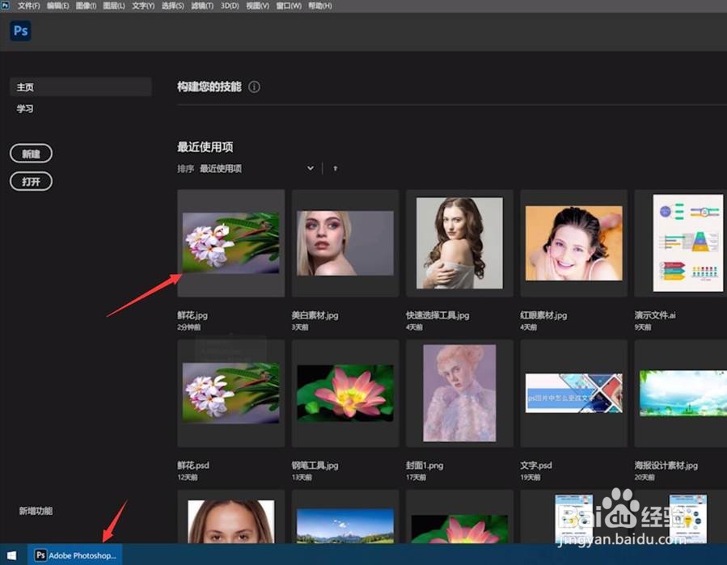Click the 构建您的技能 heading
727x565 pixels.
pyautogui.click(x=209, y=86)
